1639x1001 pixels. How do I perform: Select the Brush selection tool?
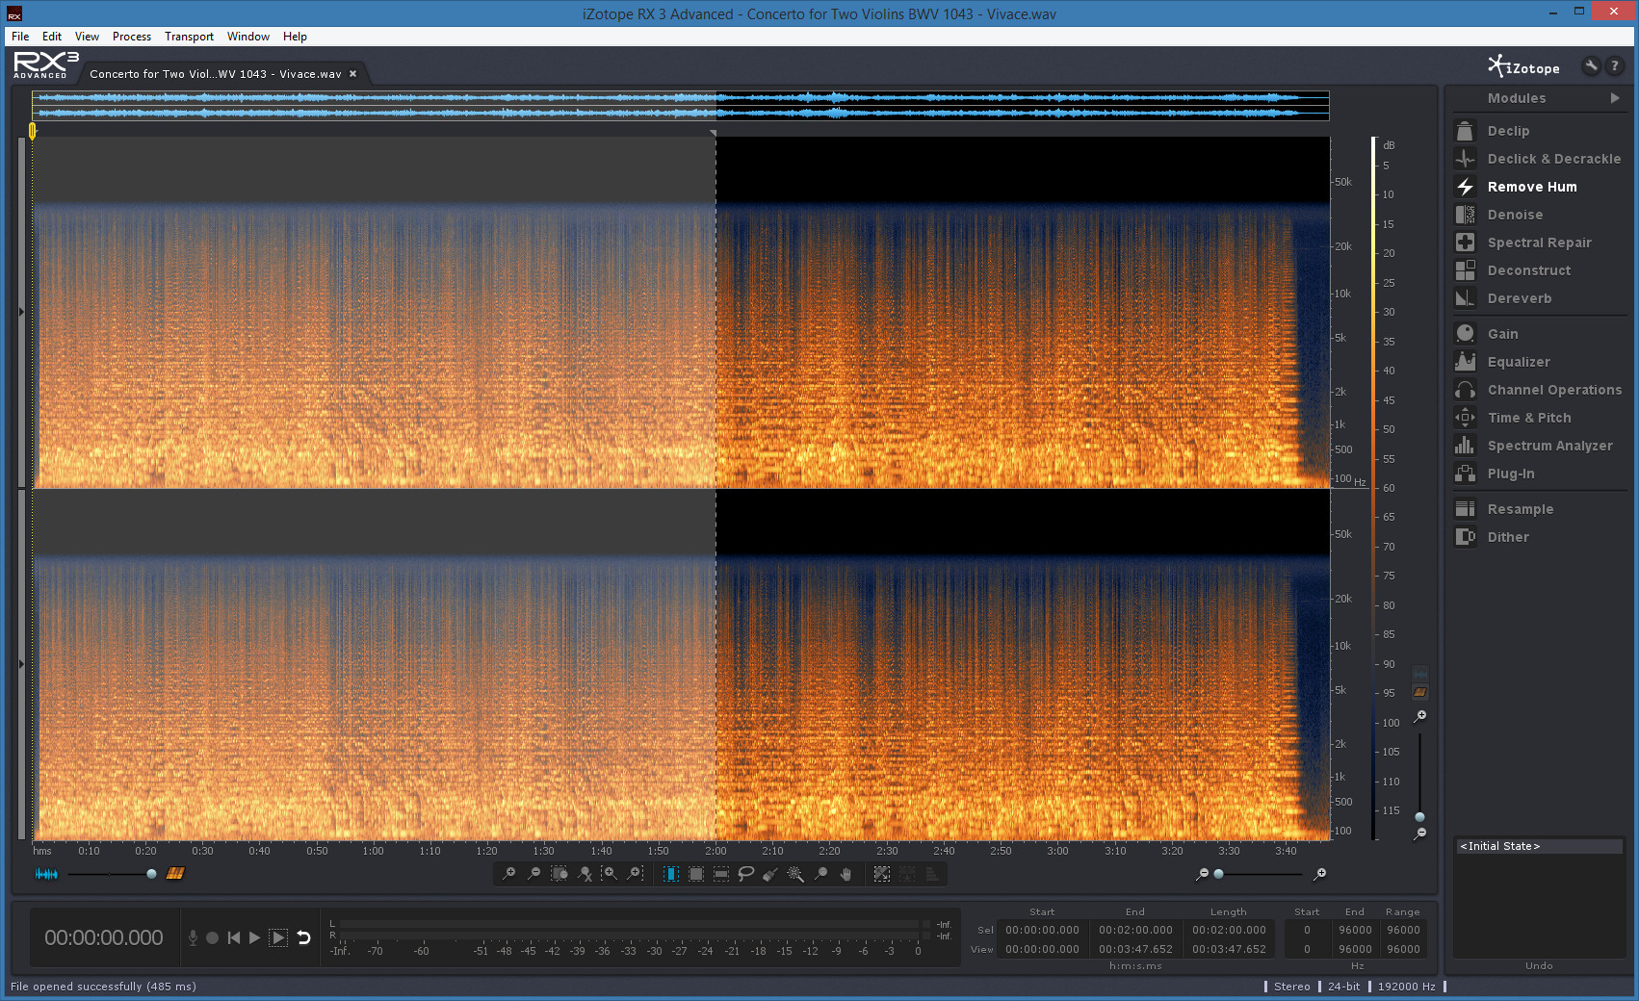pos(770,874)
